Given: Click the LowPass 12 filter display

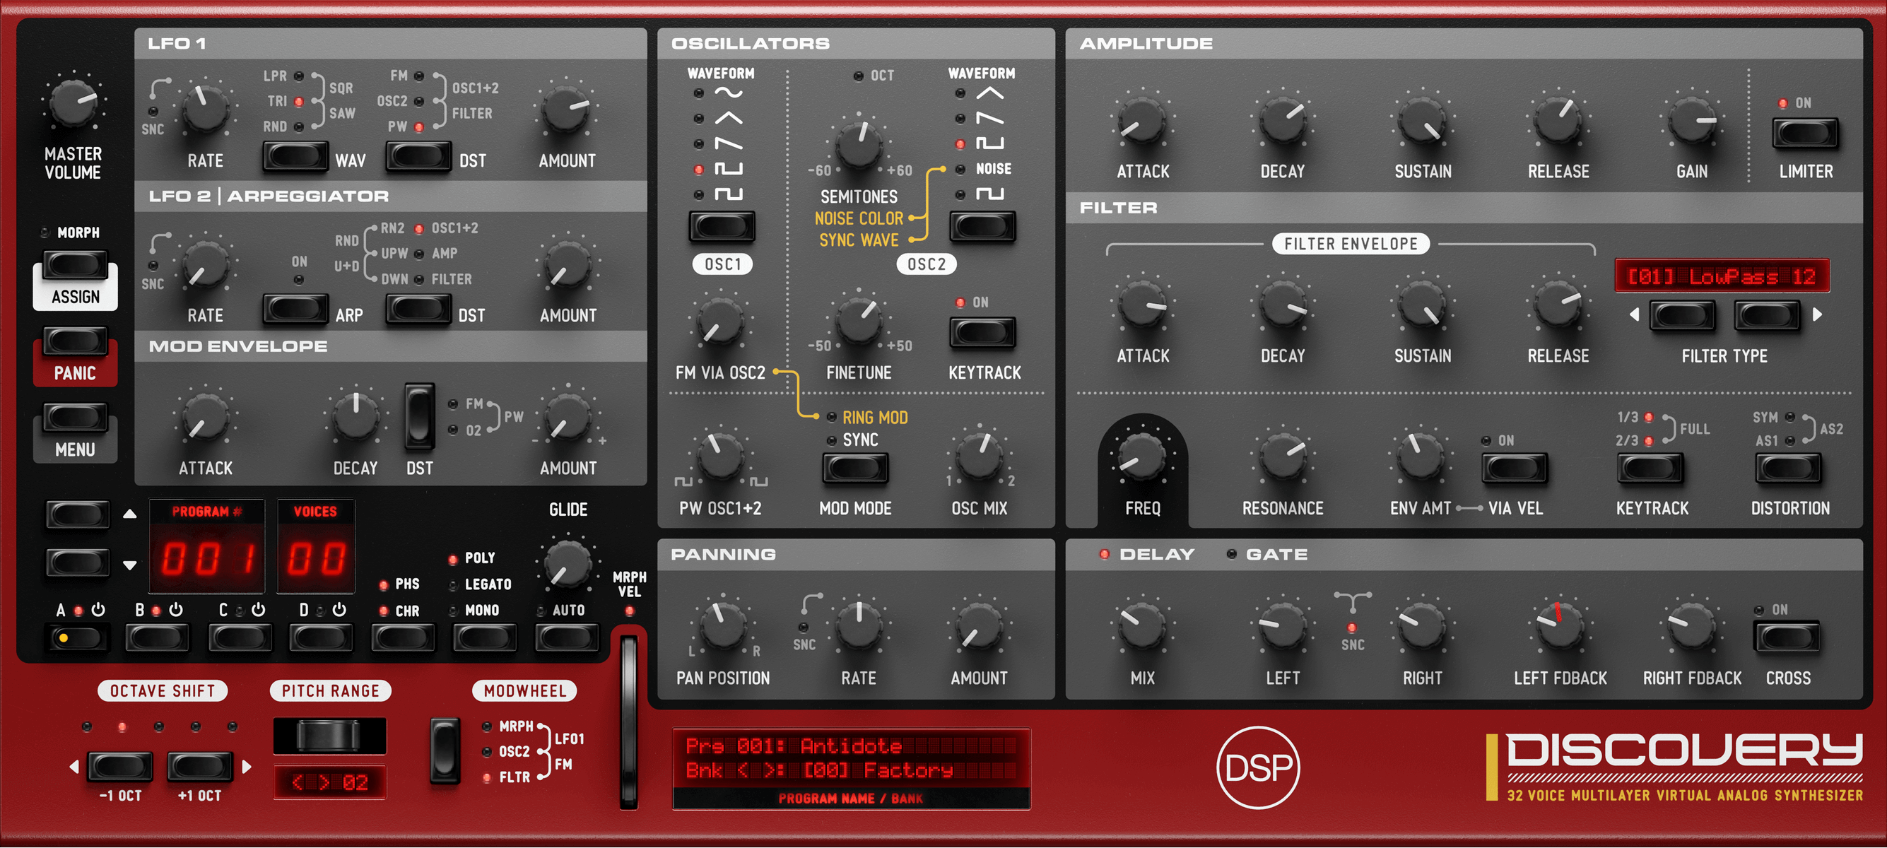Looking at the screenshot, I should pos(1722,276).
